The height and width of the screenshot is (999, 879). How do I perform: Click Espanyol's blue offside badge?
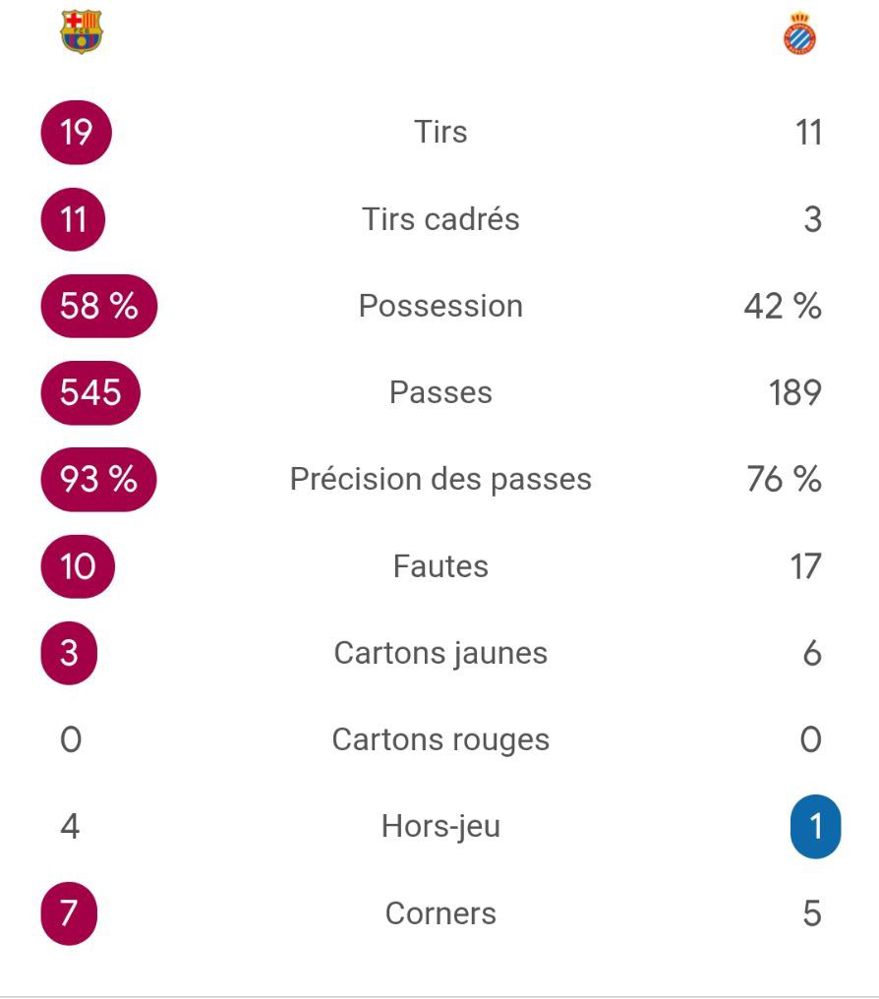click(x=815, y=827)
